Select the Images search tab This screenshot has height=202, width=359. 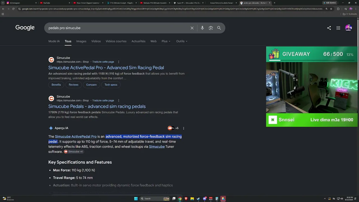(x=81, y=41)
